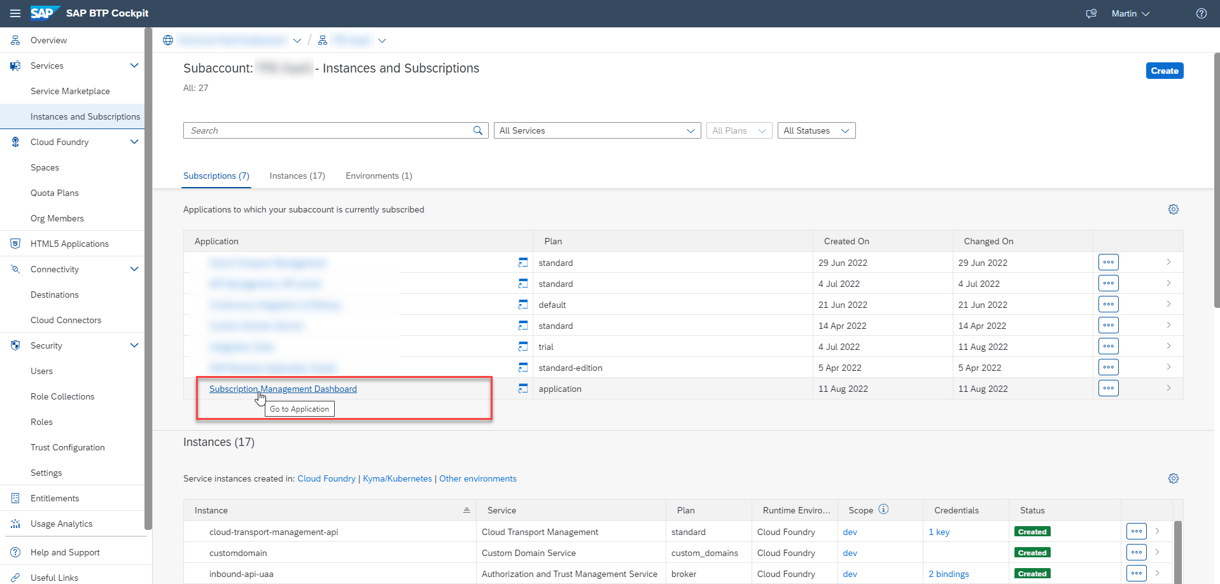Viewport: 1220px width, 584px height.
Task: Click dev scope link for customdomain
Action: tap(850, 553)
